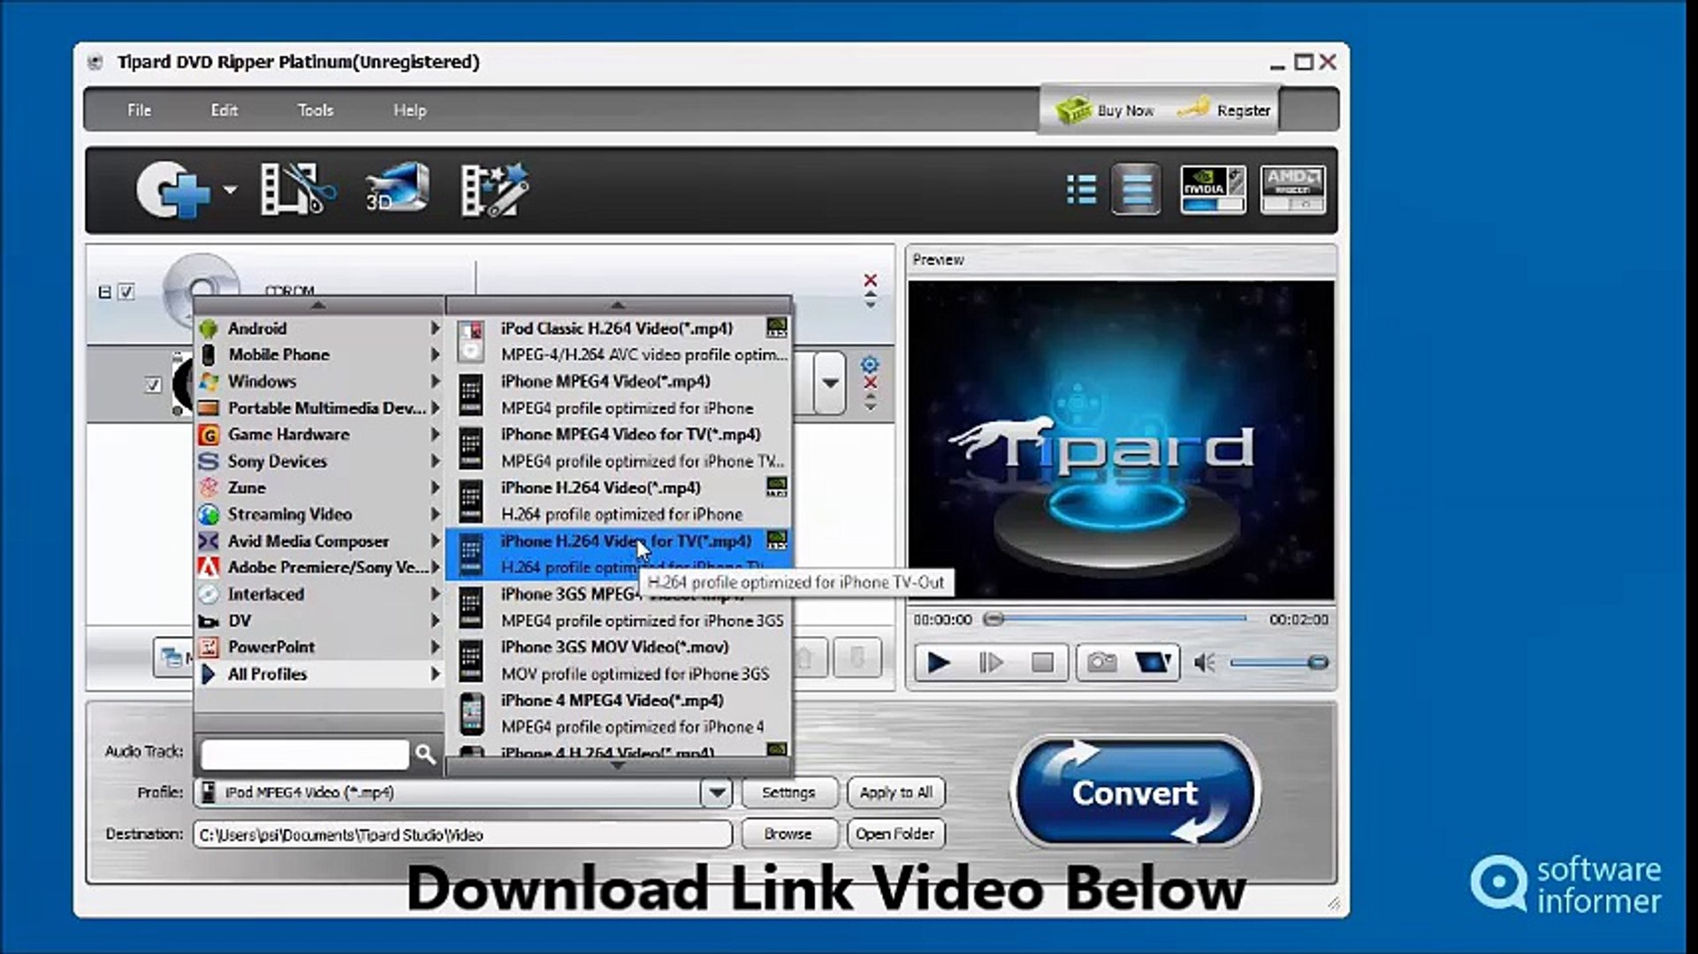The height and width of the screenshot is (954, 1698).
Task: Switch to the compact list view icon
Action: point(1080,190)
